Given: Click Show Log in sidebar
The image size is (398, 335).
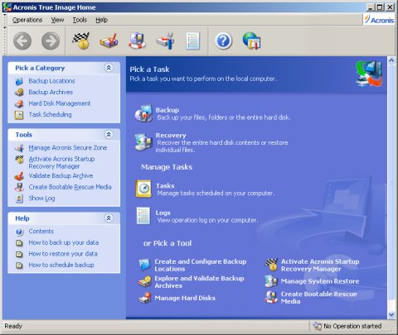Looking at the screenshot, I should coord(41,199).
